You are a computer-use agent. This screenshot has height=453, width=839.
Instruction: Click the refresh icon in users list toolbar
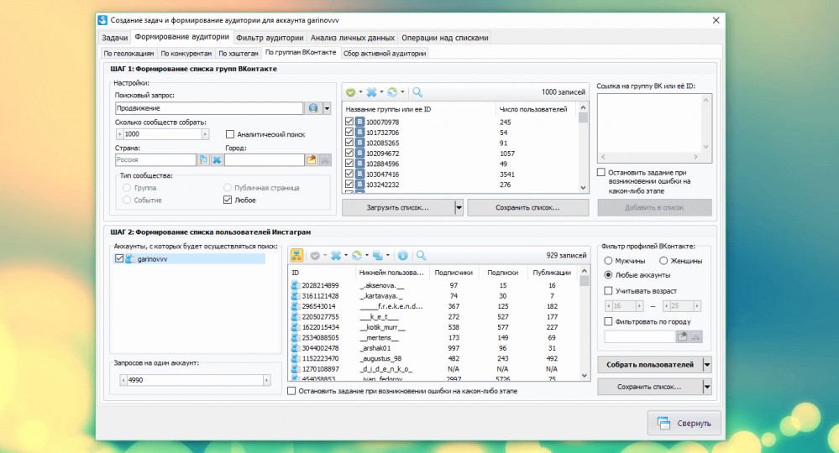coord(357,255)
